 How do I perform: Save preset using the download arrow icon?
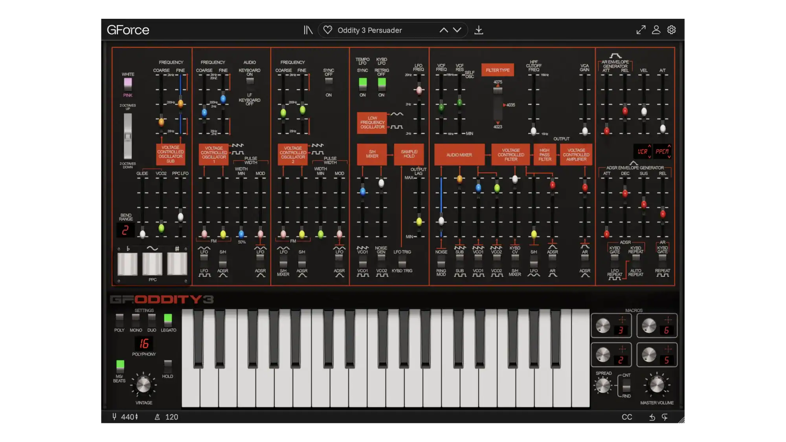479,30
